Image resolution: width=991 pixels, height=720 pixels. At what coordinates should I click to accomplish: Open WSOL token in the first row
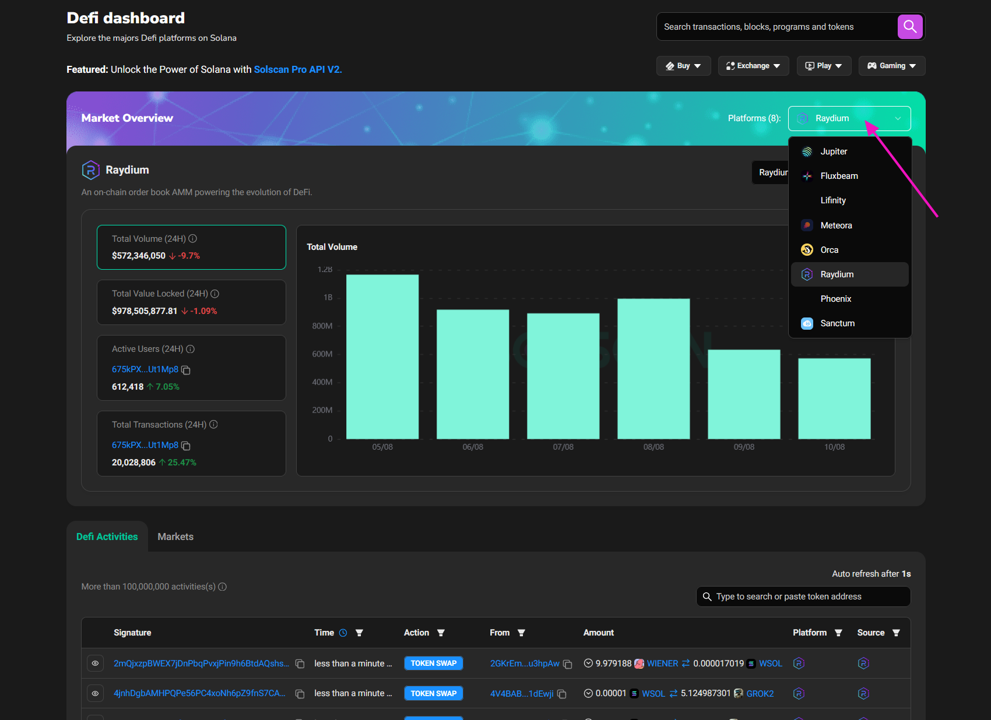(771, 663)
